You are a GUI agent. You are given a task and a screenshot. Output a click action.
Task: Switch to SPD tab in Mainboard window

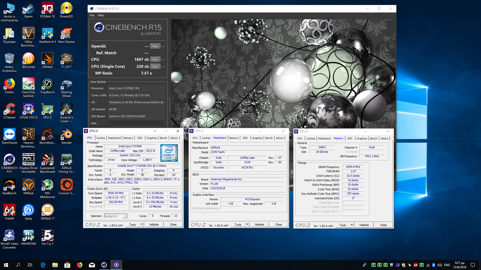pyautogui.click(x=245, y=138)
